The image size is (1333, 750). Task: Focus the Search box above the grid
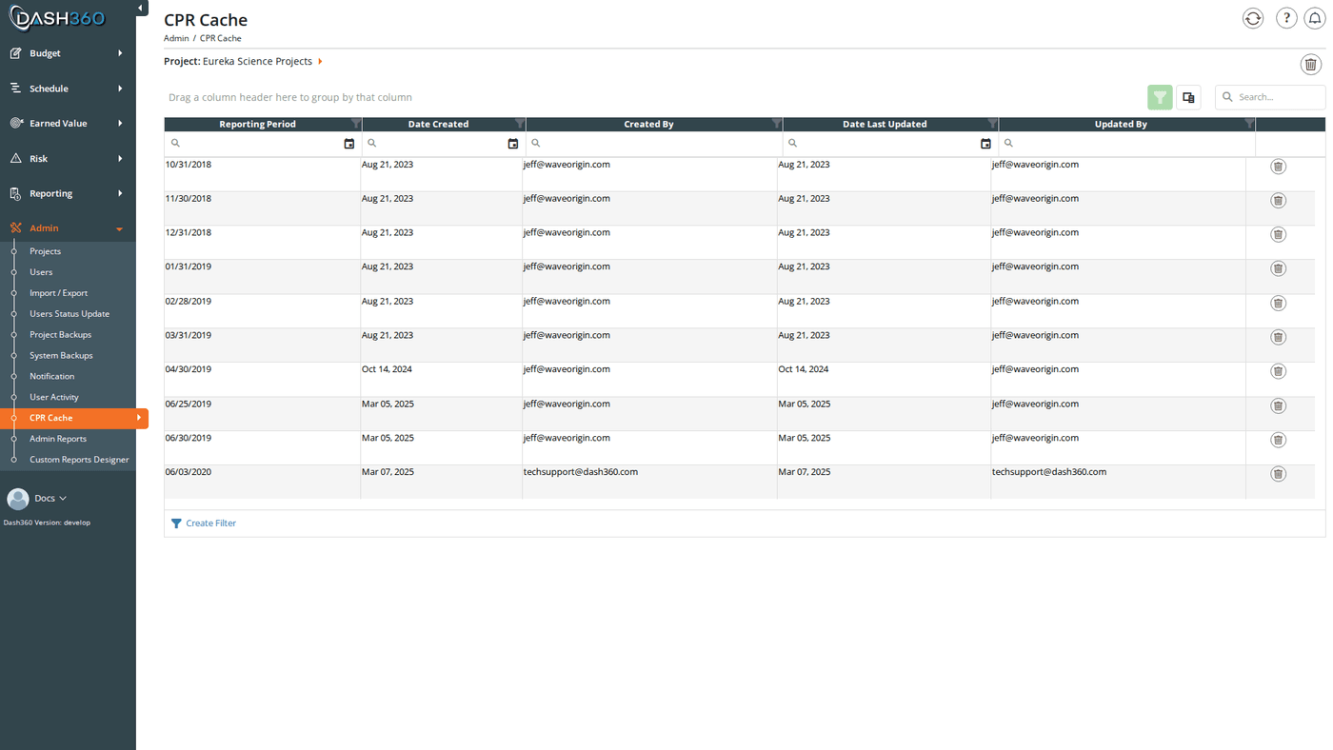1270,97
